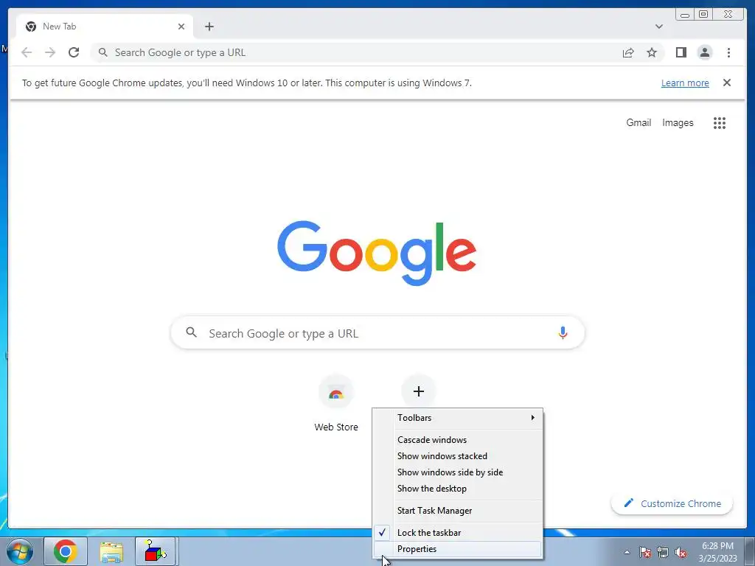Share this page using the share icon
This screenshot has height=566, width=755.
click(628, 52)
